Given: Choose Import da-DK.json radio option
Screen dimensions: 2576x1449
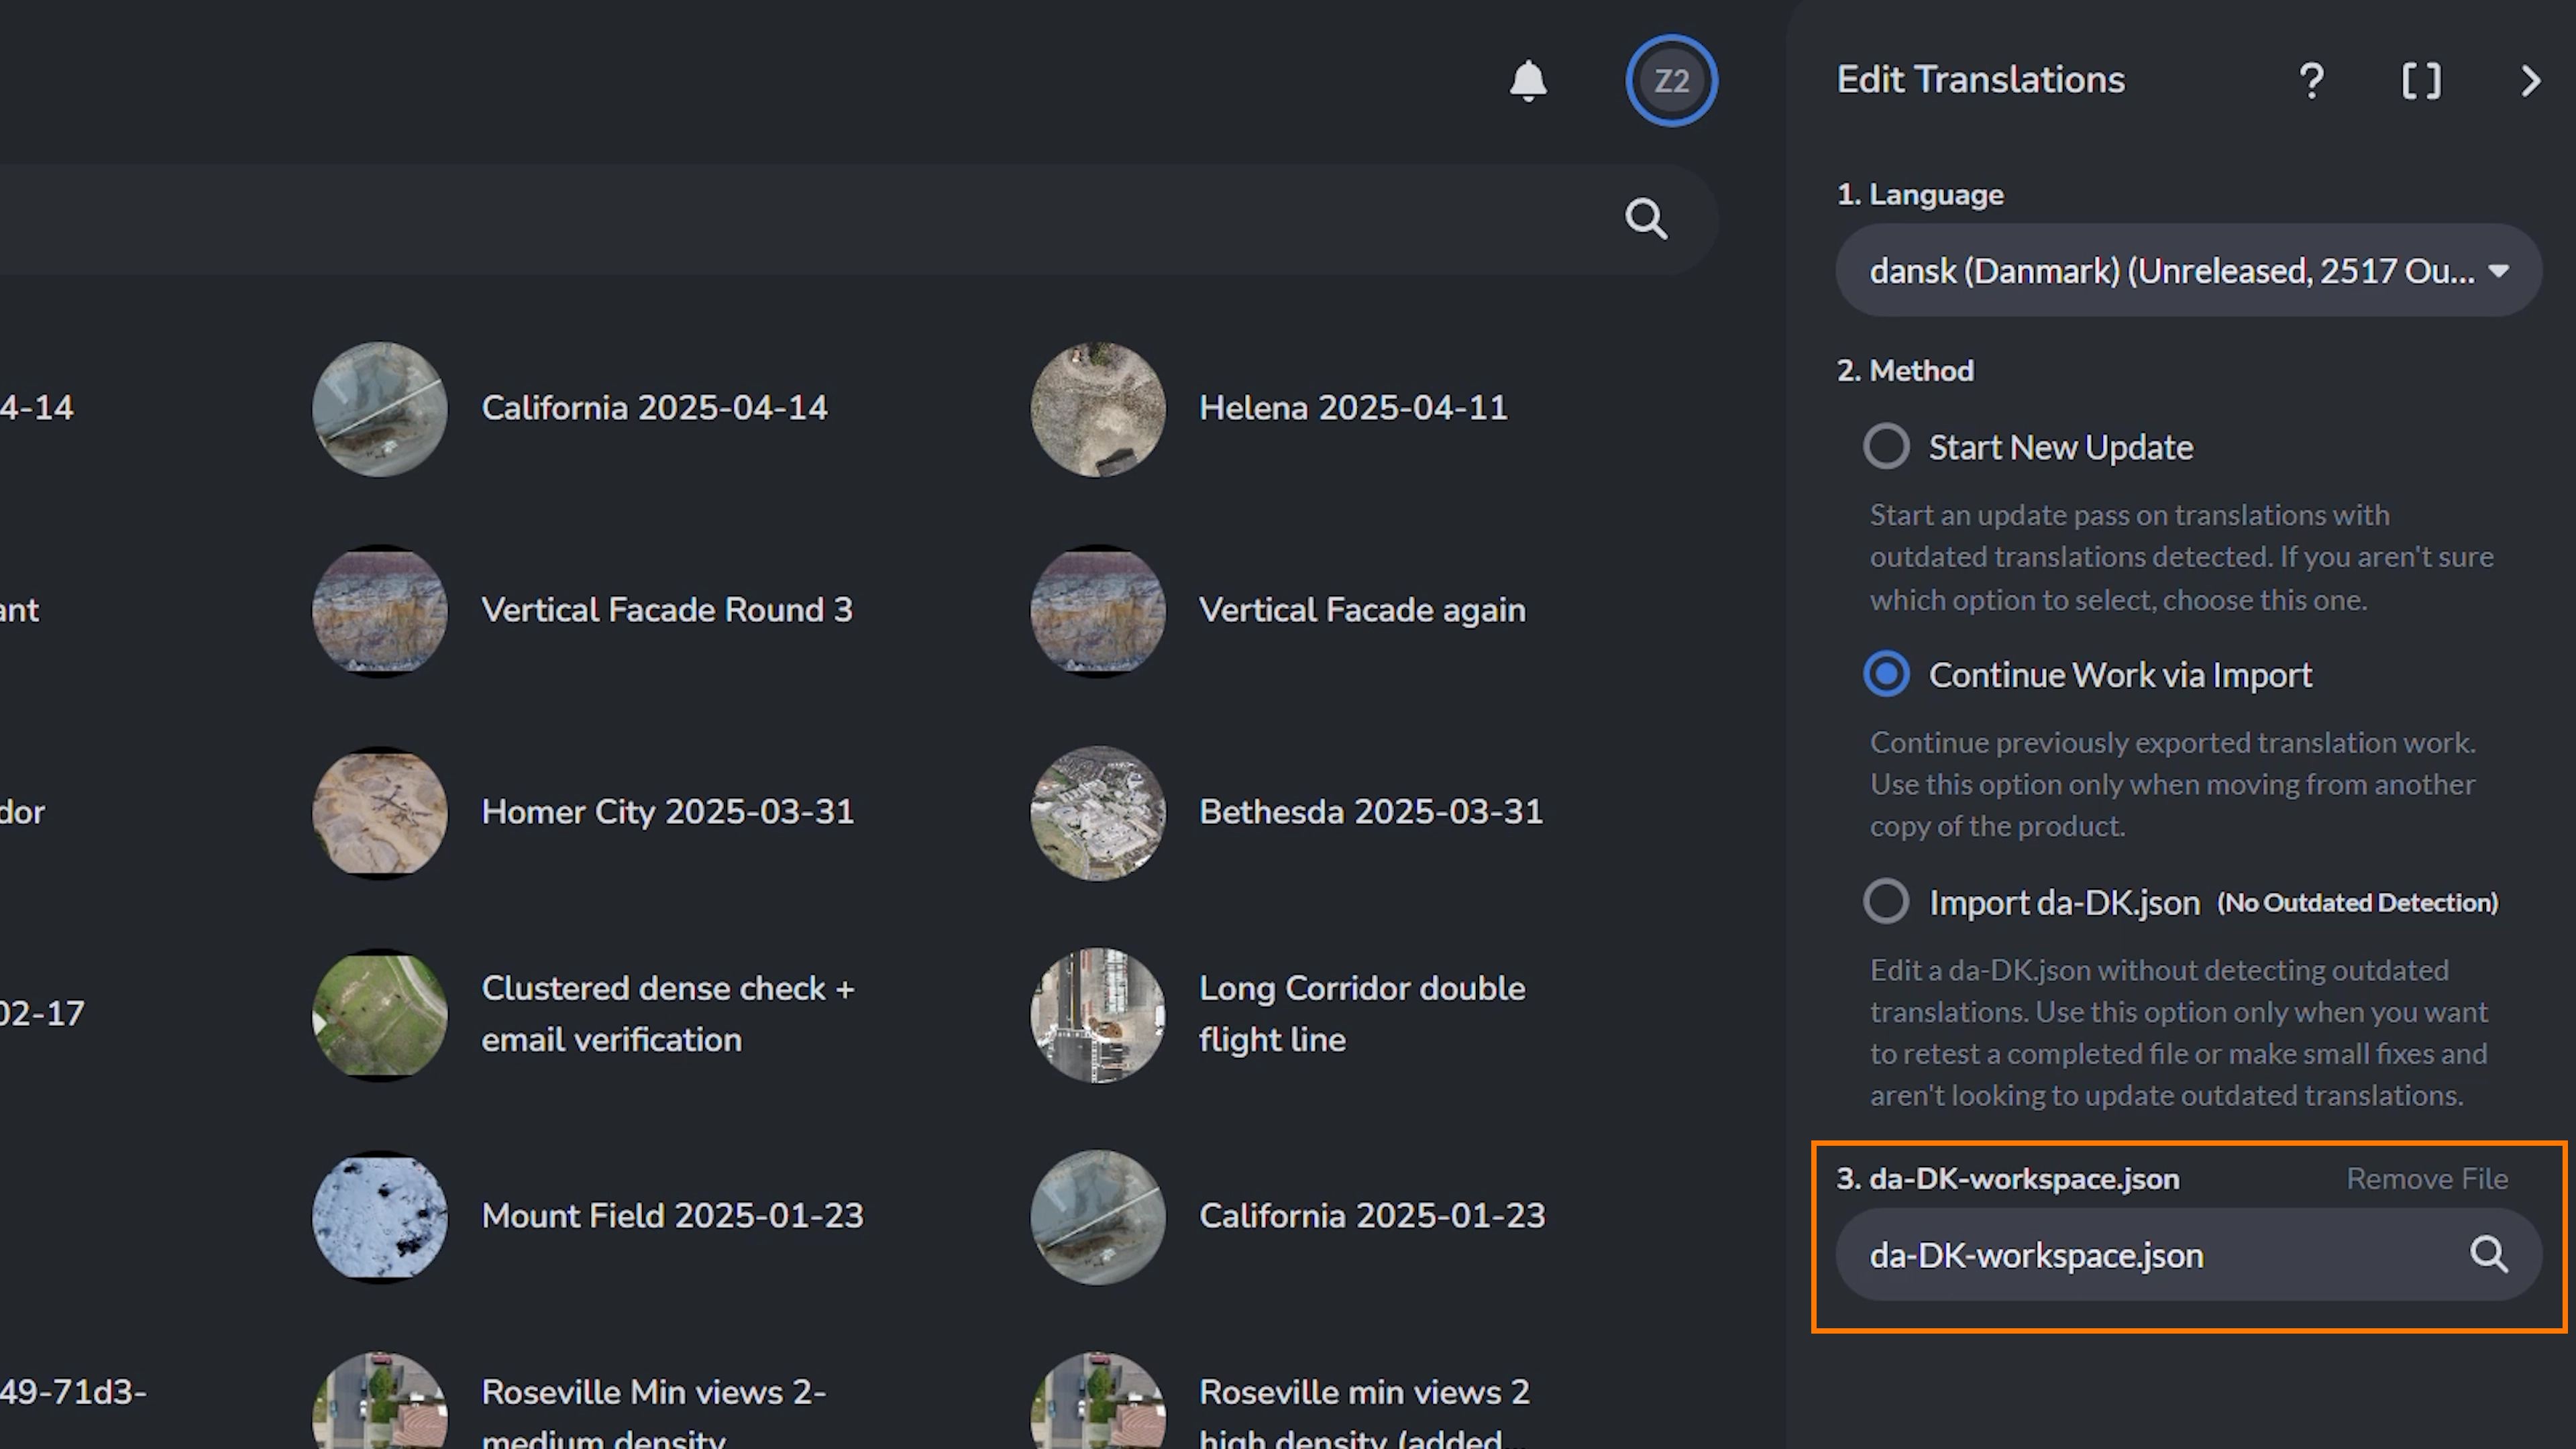Looking at the screenshot, I should coord(1886,902).
